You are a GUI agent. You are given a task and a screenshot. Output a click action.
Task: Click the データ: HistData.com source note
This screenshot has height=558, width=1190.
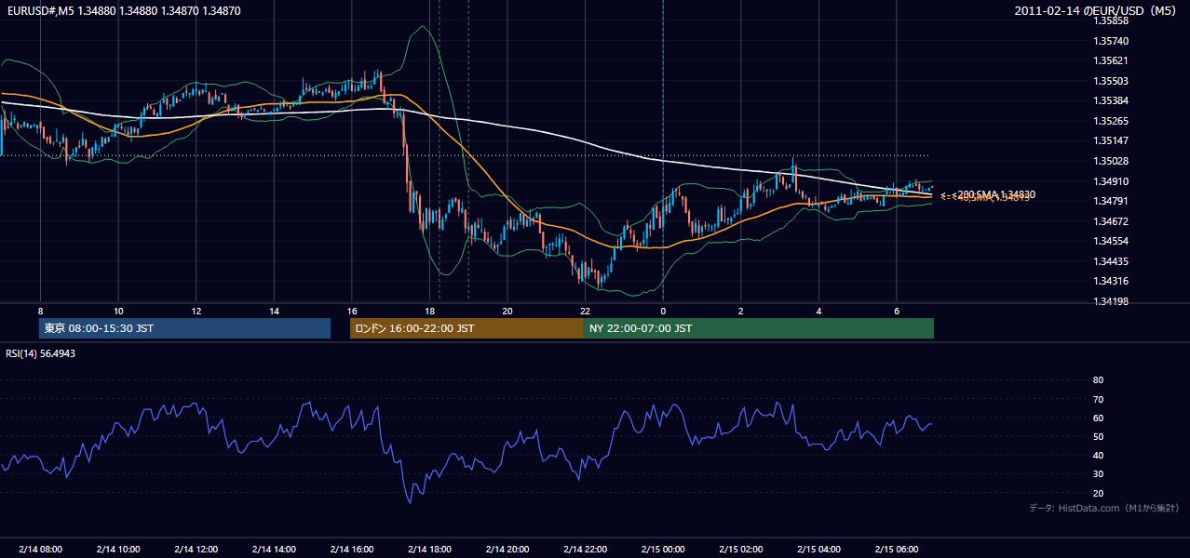[x=1103, y=508]
